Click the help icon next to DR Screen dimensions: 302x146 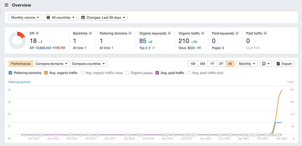37,33
